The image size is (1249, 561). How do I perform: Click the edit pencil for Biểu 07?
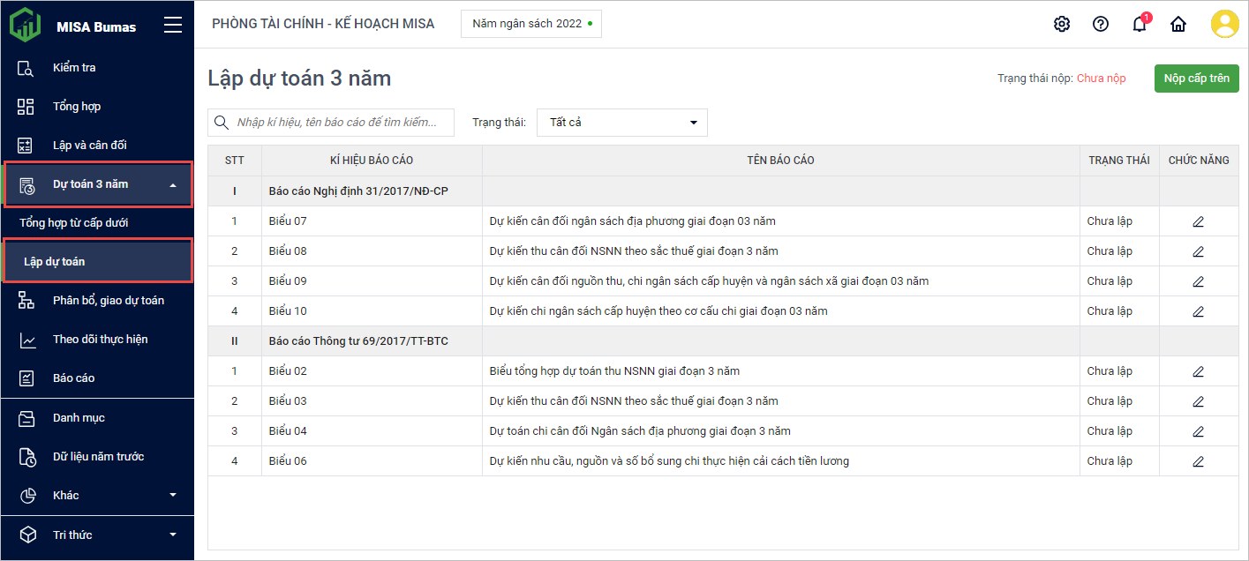(x=1198, y=221)
